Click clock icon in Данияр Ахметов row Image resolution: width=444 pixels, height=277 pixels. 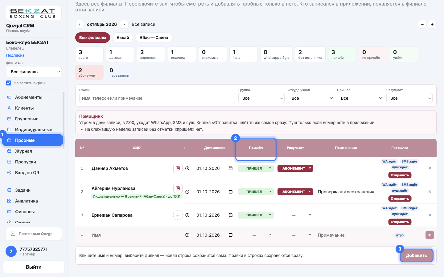tap(187, 168)
